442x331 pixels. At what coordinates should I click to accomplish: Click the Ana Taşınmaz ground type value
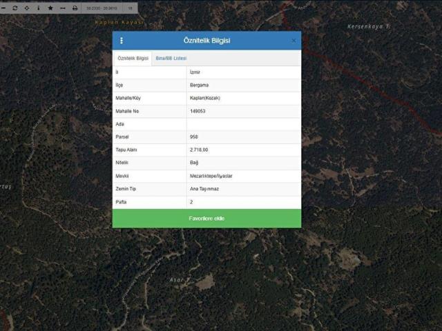[x=203, y=189]
